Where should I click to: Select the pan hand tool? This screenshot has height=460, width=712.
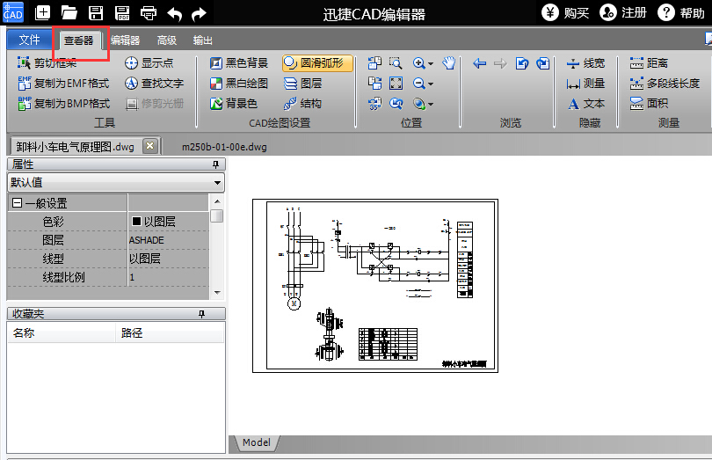(448, 62)
